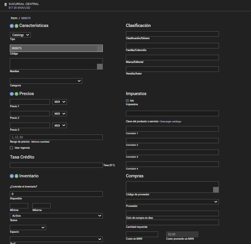
Task: Click the Código field containing 000075
Action: click(x=56, y=48)
